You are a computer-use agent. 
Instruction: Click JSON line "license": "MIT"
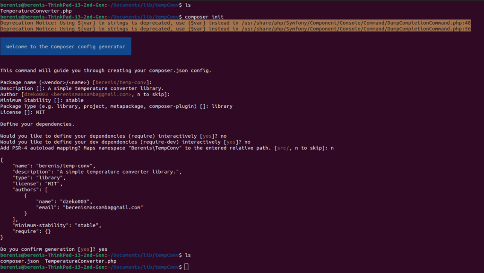(x=38, y=184)
